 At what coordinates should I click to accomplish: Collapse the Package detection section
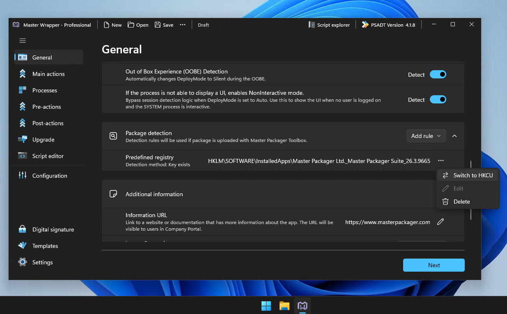(x=454, y=136)
